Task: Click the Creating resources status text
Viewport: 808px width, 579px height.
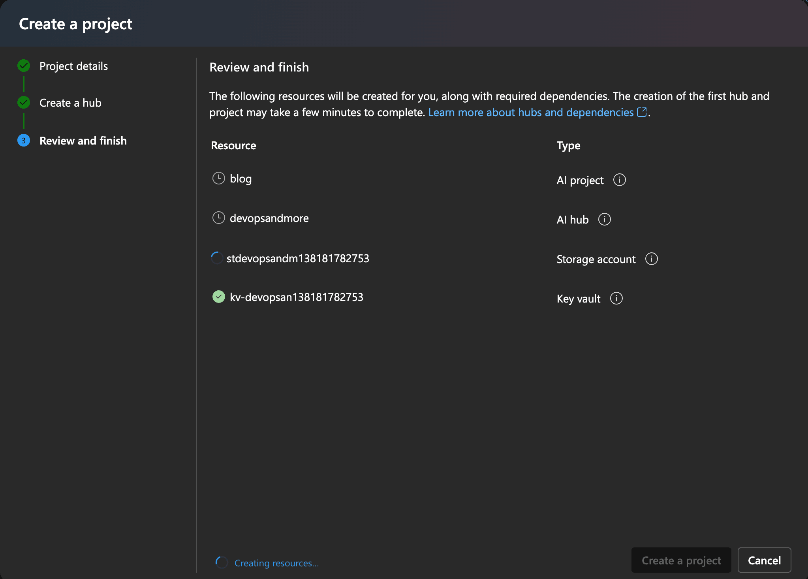Action: pos(276,563)
